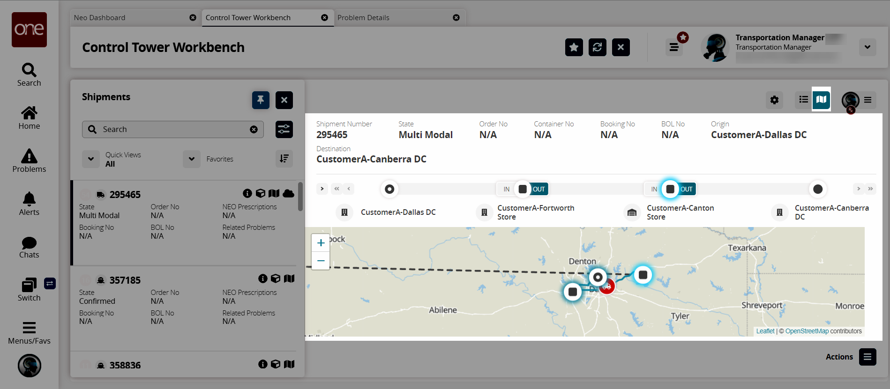Open the map settings gear
Screen dimensions: 890x389
pyautogui.click(x=774, y=100)
